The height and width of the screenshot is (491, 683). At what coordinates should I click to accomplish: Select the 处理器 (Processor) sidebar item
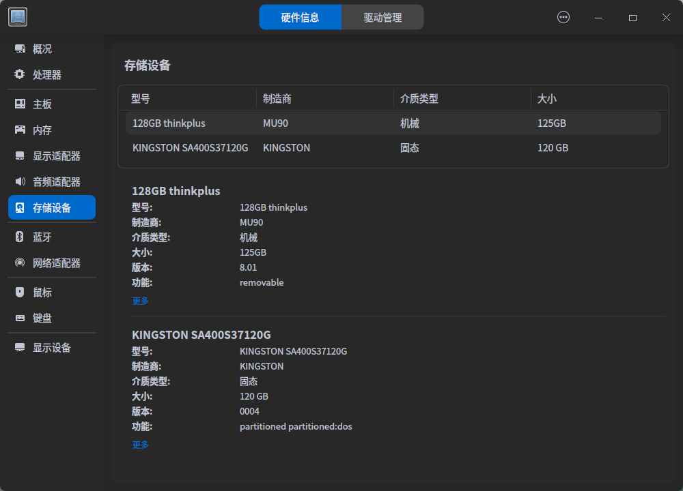tap(42, 75)
